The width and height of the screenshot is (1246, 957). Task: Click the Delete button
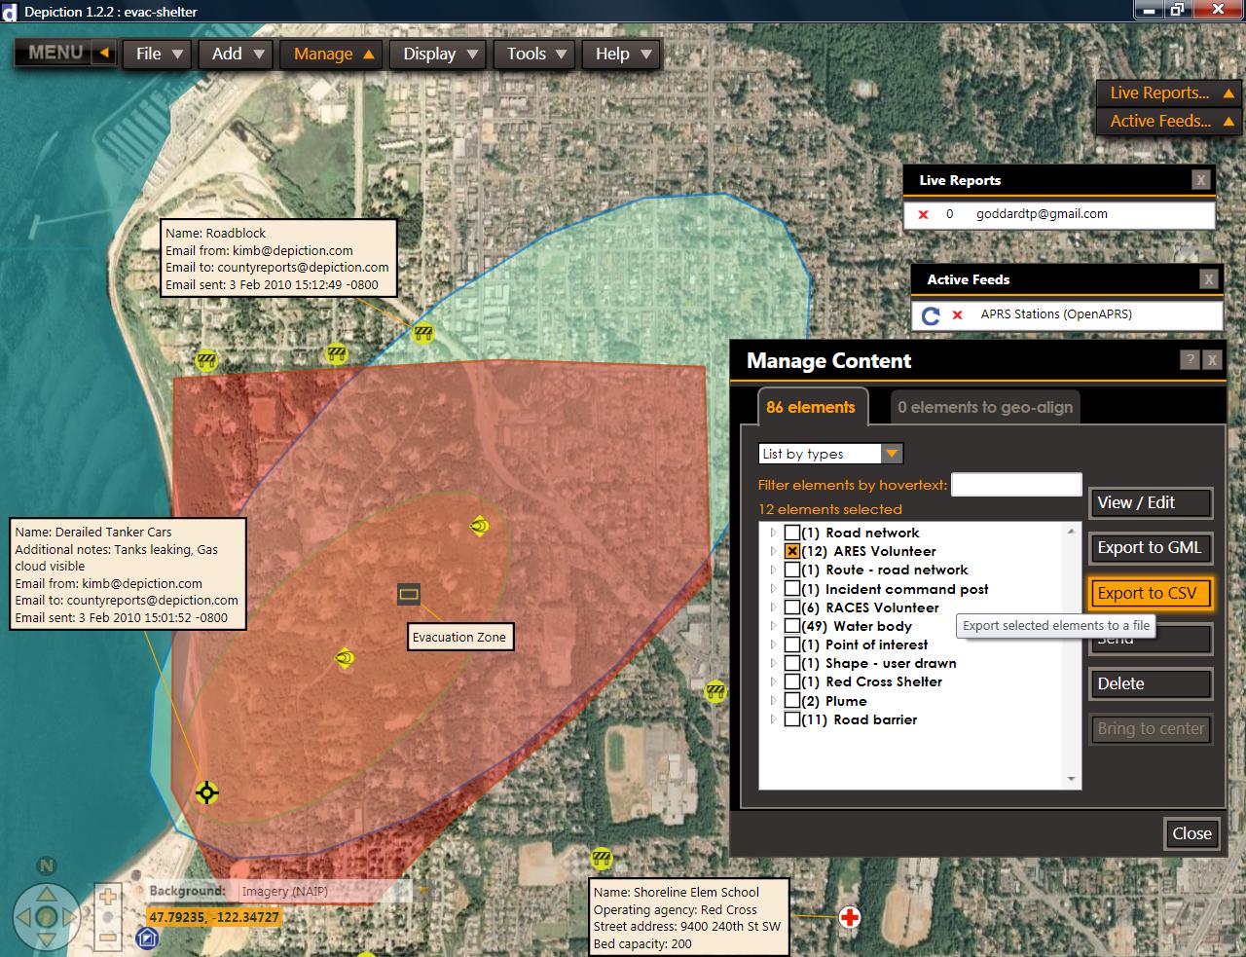click(1150, 683)
